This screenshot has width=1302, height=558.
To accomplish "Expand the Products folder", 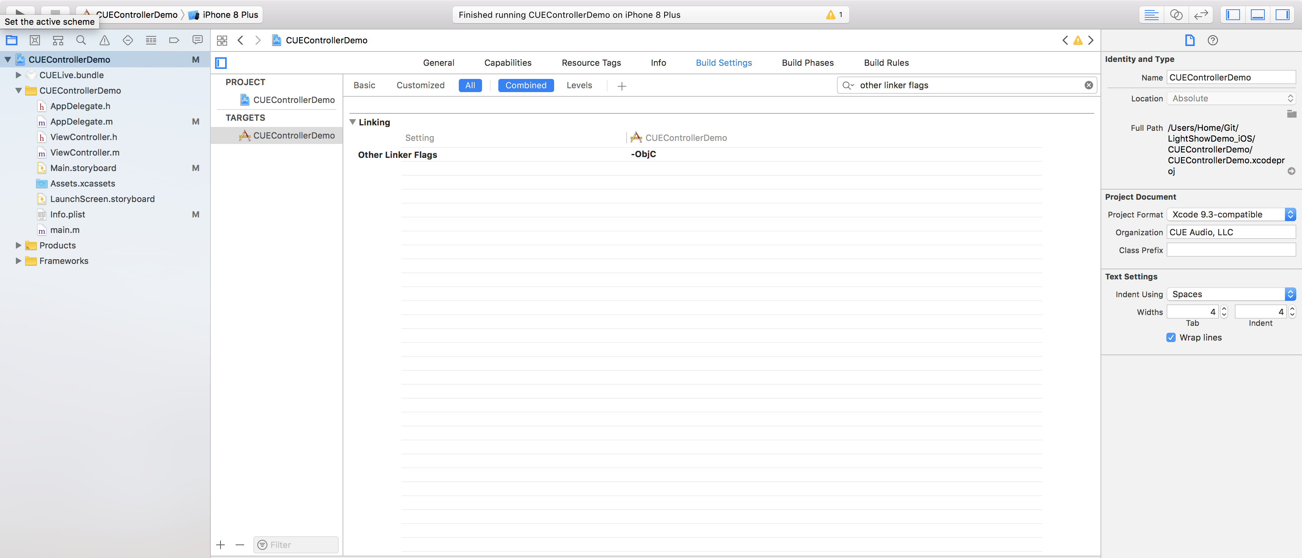I will click(x=18, y=245).
